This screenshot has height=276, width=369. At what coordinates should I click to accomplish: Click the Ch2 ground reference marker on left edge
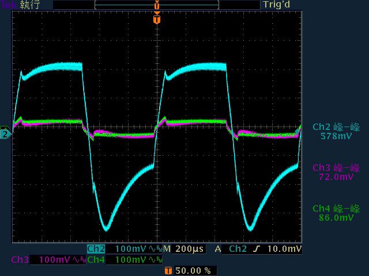tap(5, 134)
